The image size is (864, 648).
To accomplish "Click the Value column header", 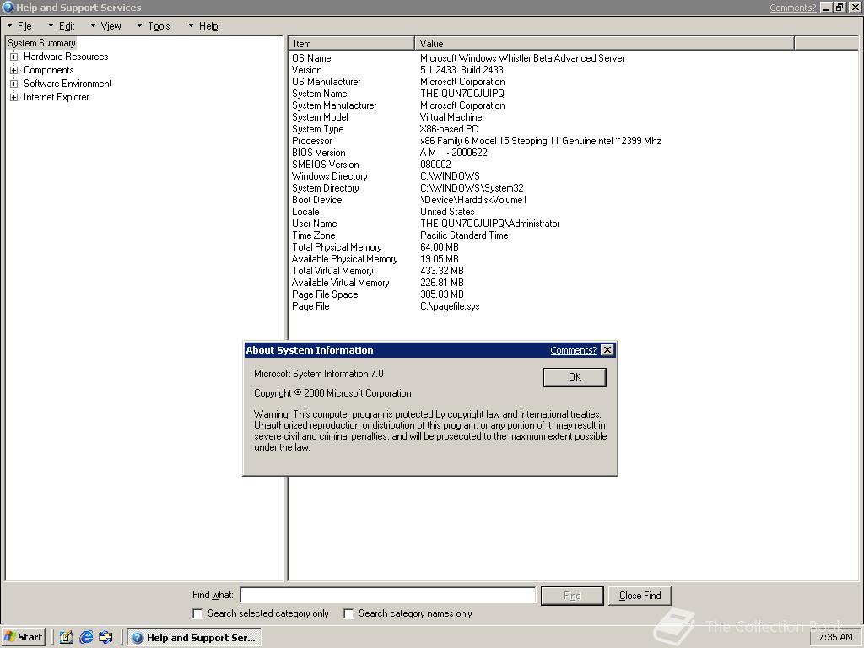I will (x=604, y=44).
